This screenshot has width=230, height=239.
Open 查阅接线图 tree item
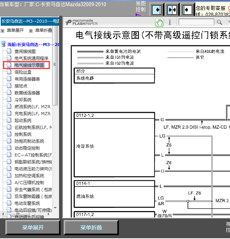pyautogui.click(x=25, y=51)
